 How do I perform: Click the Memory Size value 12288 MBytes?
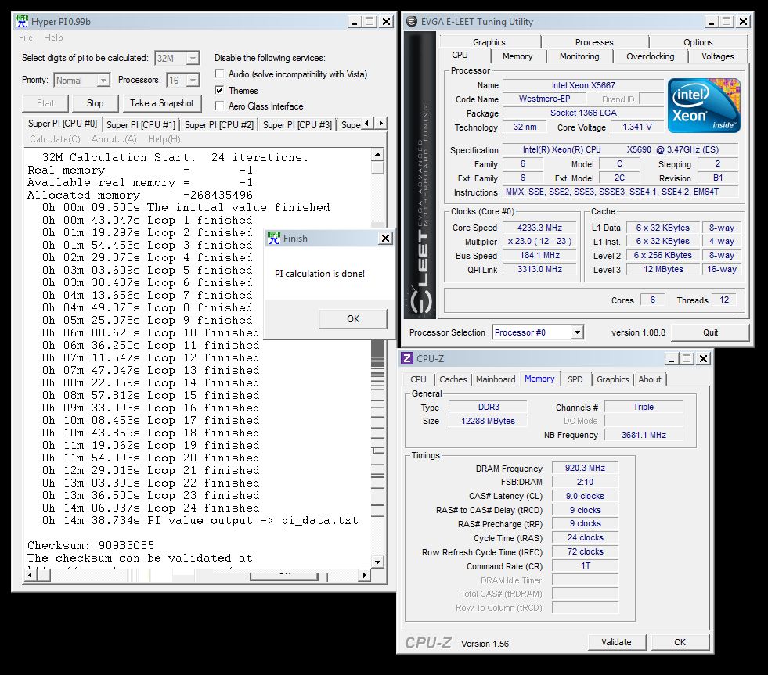point(488,421)
